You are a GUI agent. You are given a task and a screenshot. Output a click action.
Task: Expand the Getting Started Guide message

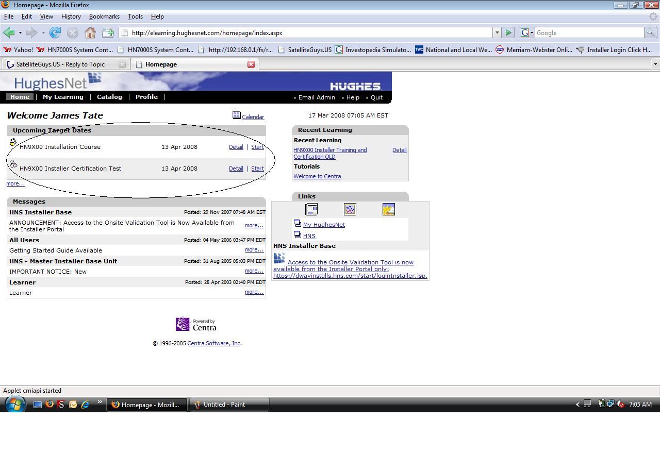click(254, 249)
